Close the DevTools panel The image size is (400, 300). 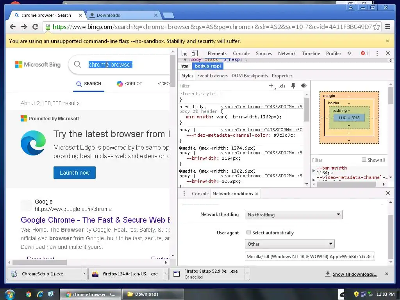click(x=388, y=53)
